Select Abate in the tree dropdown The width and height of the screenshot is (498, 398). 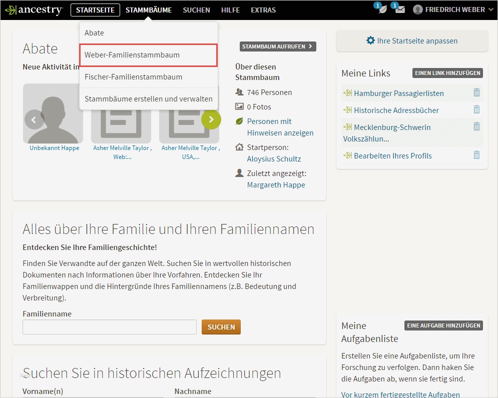149,33
